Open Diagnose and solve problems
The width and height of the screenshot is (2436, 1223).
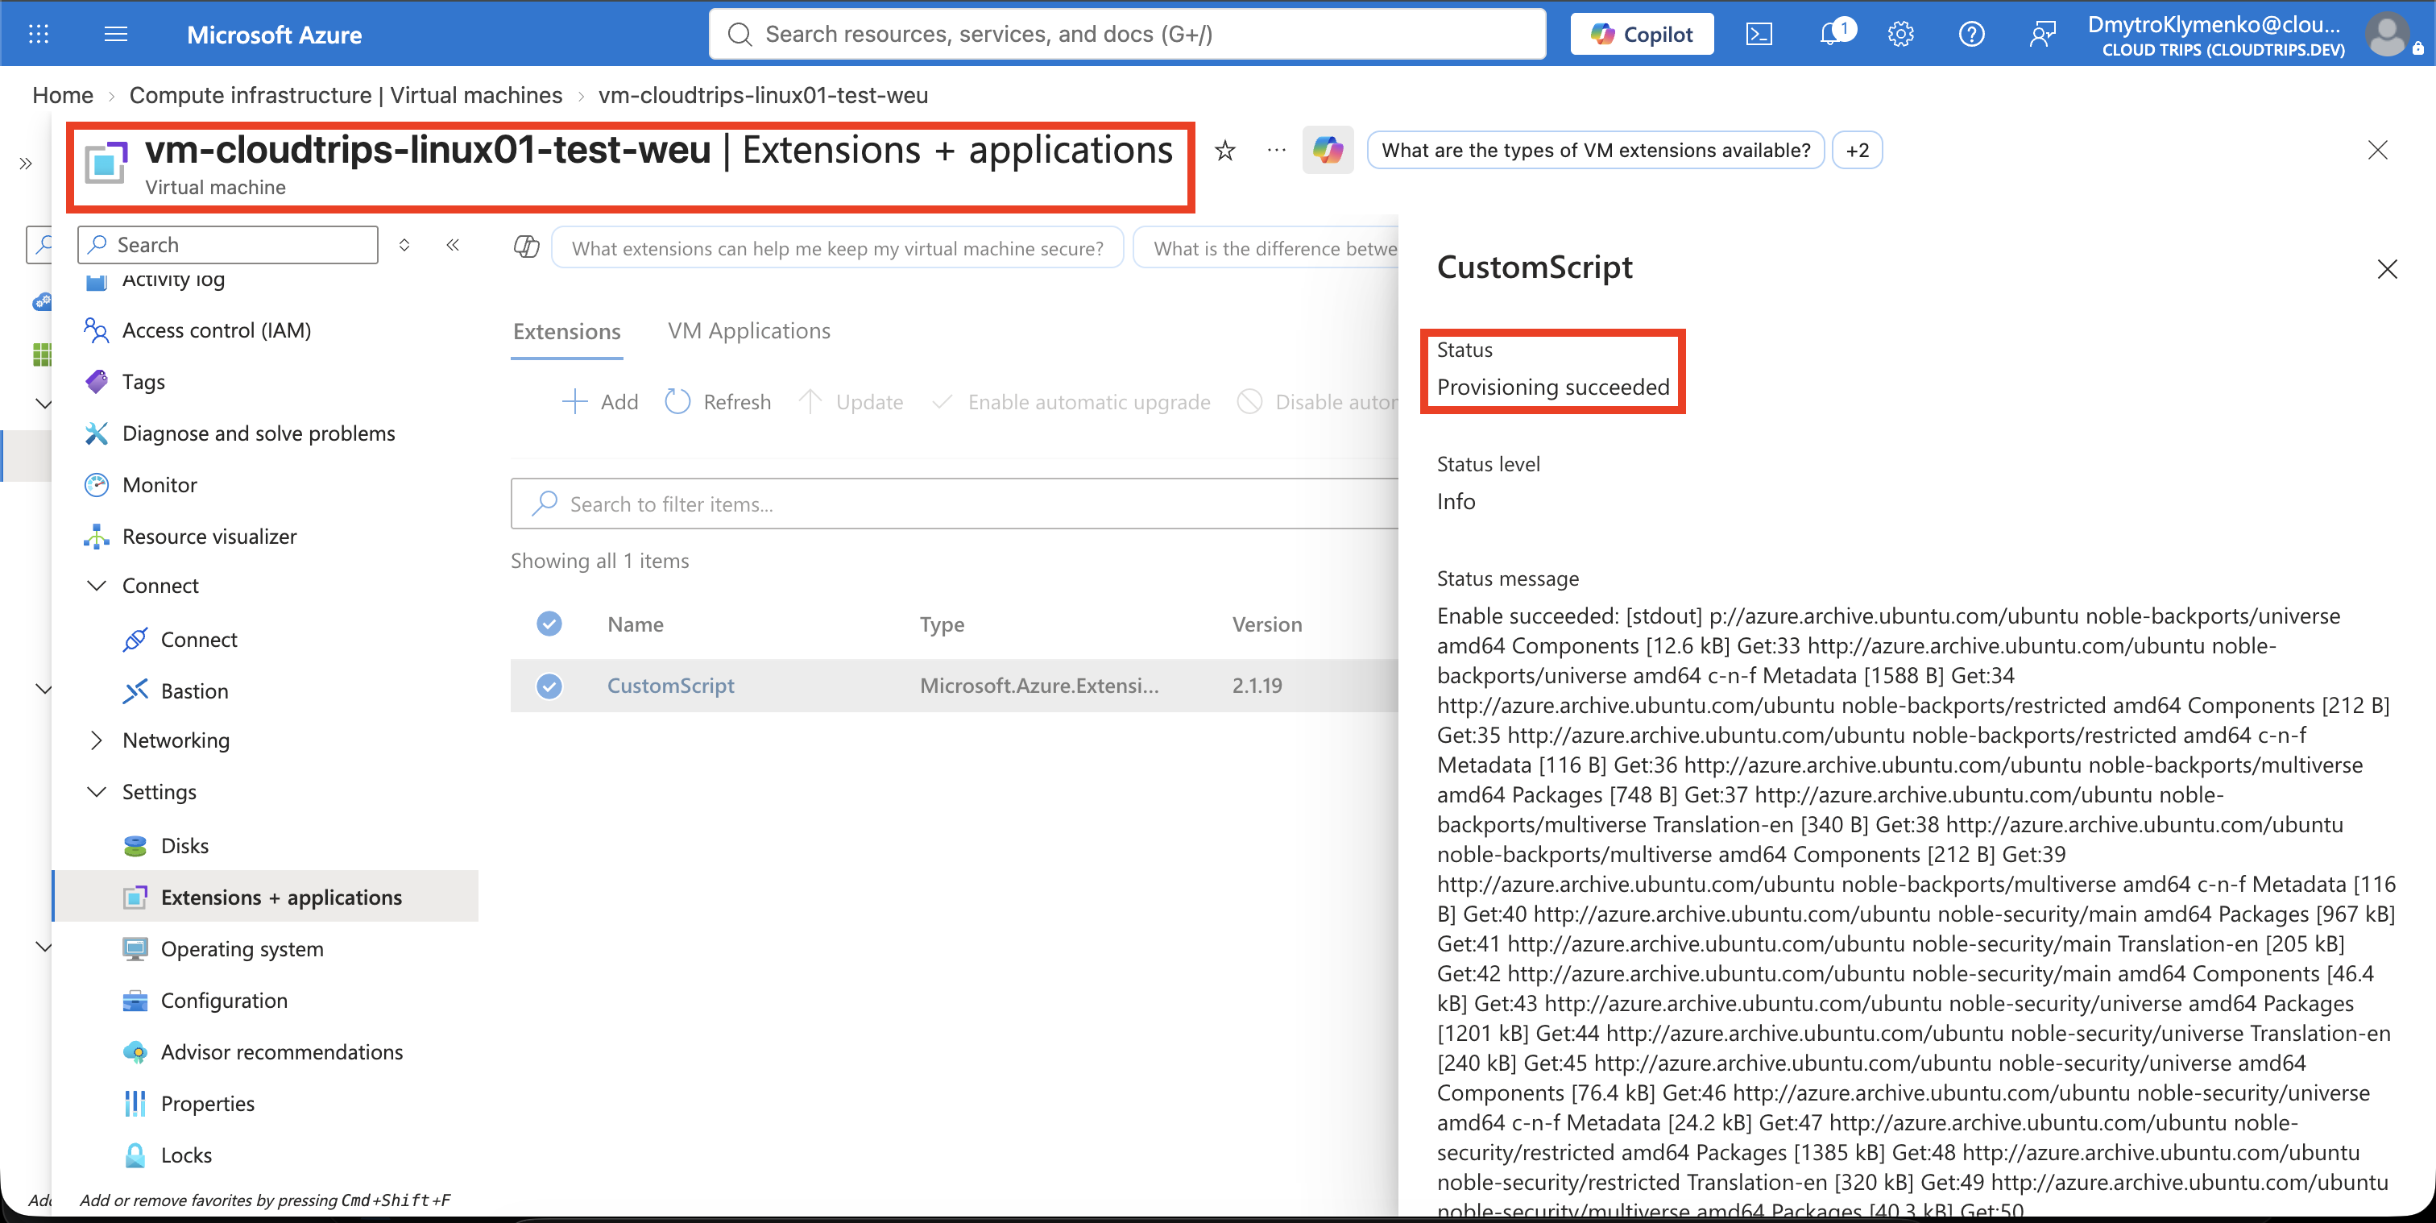click(258, 433)
